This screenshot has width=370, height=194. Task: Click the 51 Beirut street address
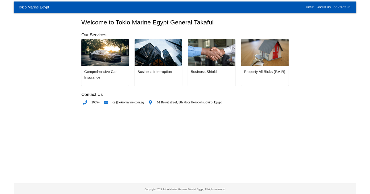pos(189,102)
